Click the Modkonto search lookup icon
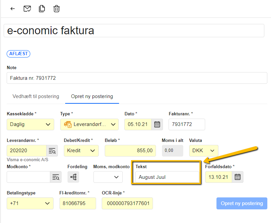The height and width of the screenshot is (223, 271). 56,177
